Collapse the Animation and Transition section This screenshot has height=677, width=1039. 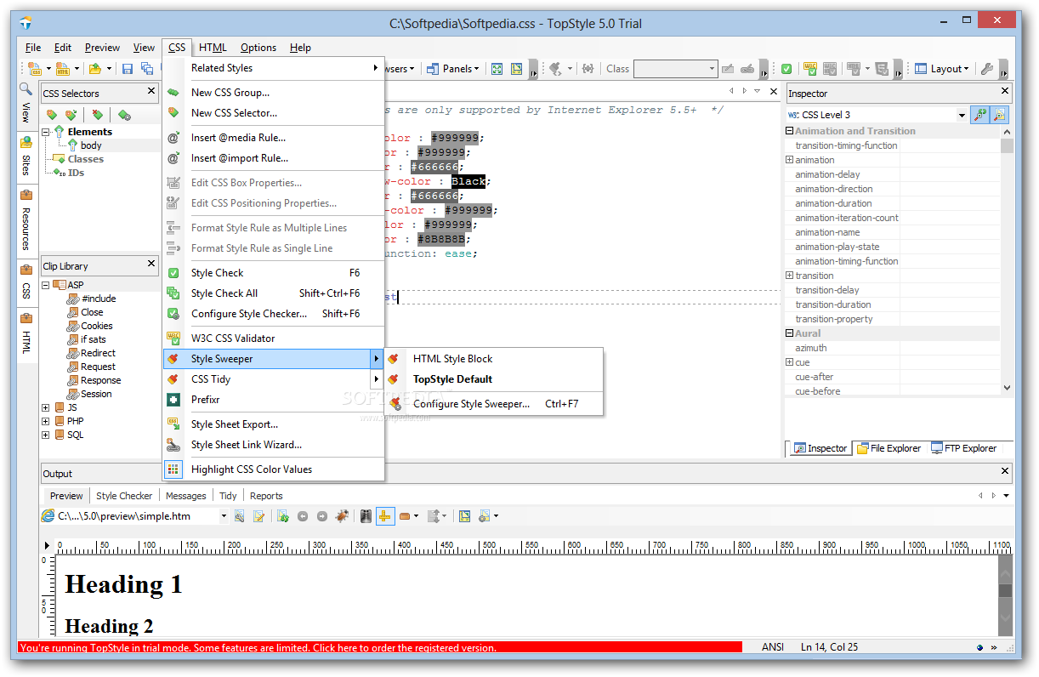pos(790,131)
